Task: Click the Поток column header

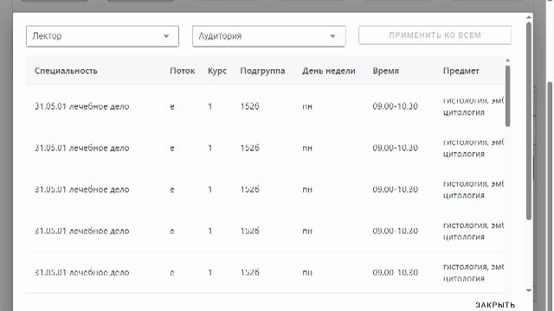Action: pos(183,71)
